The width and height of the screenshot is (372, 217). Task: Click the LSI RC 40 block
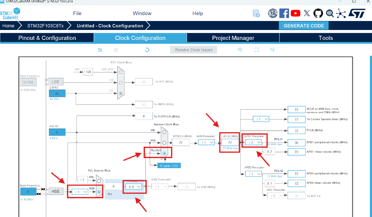(x=57, y=93)
